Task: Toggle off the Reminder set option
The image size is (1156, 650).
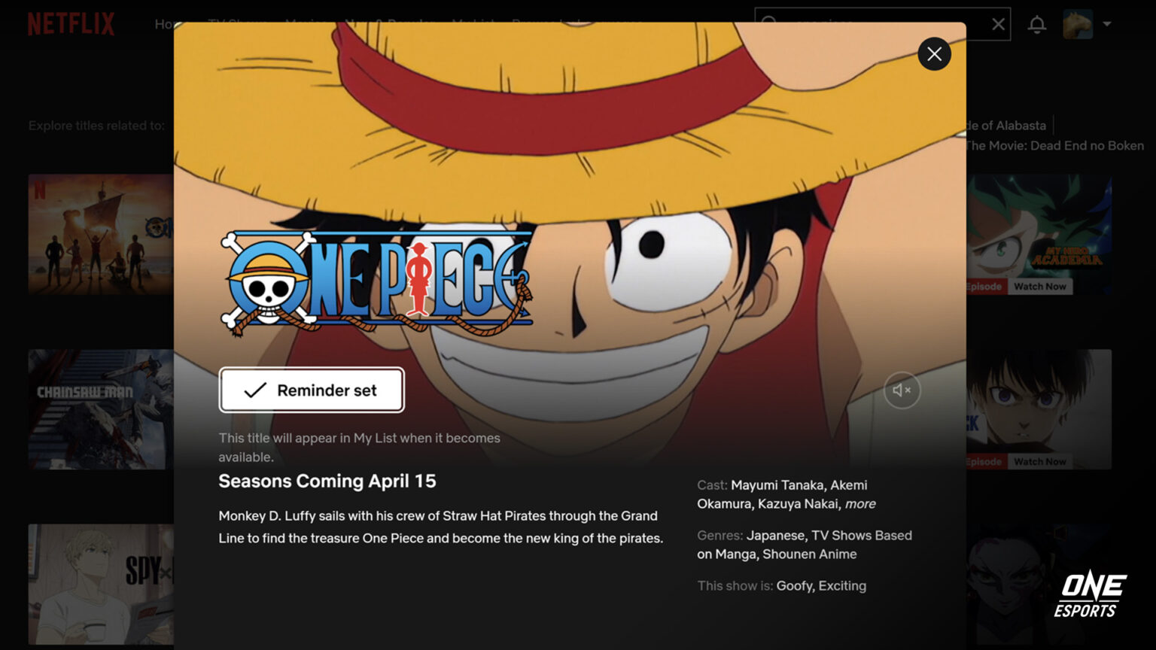Action: click(312, 390)
